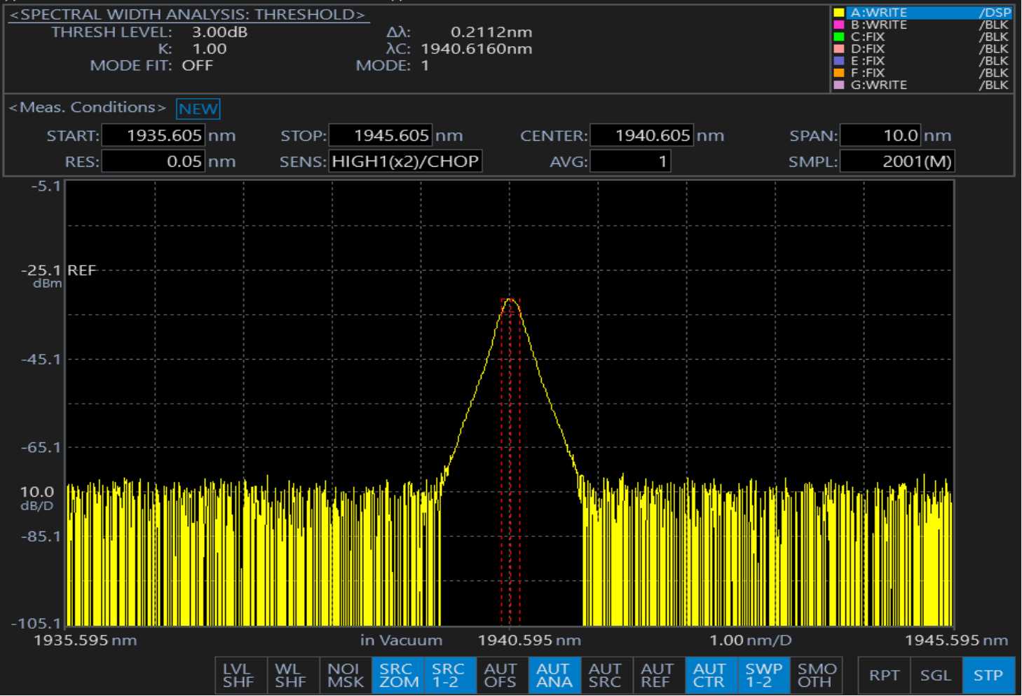The width and height of the screenshot is (1022, 696).
Task: Toggle the AUT ANA auto analysis button
Action: tap(554, 675)
